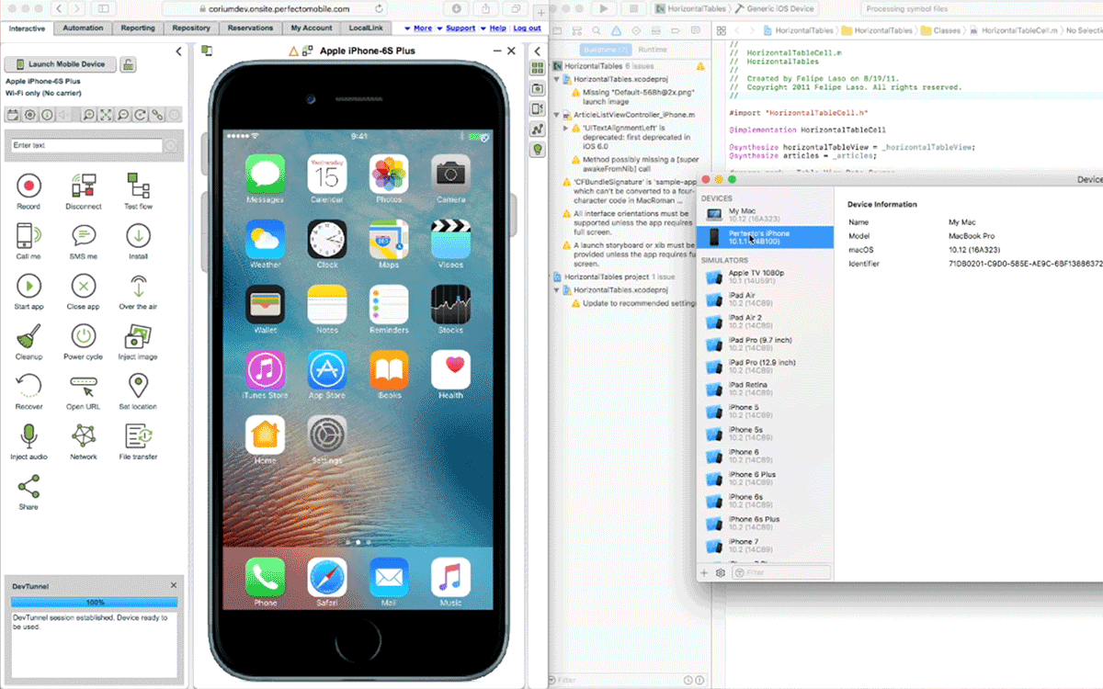The height and width of the screenshot is (689, 1103).
Task: Select My Mac in Devices list
Action: click(x=765, y=215)
